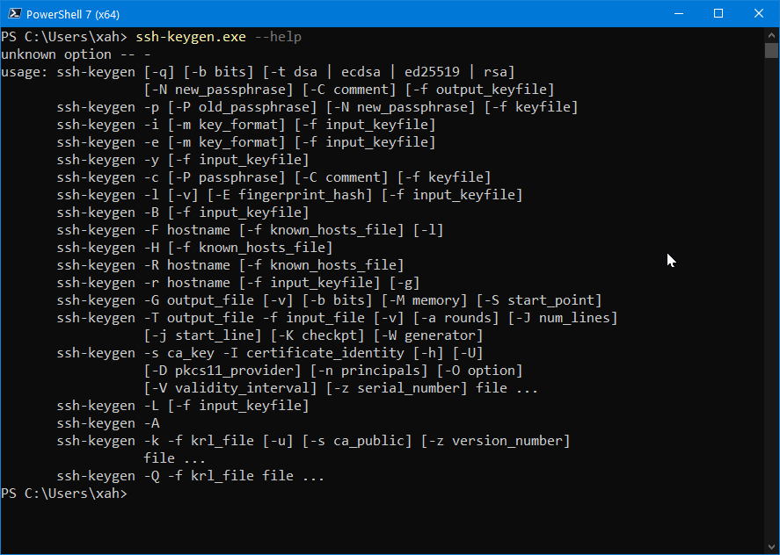Click '[-j start_line]' option text
This screenshot has width=780, height=555.
click(203, 335)
